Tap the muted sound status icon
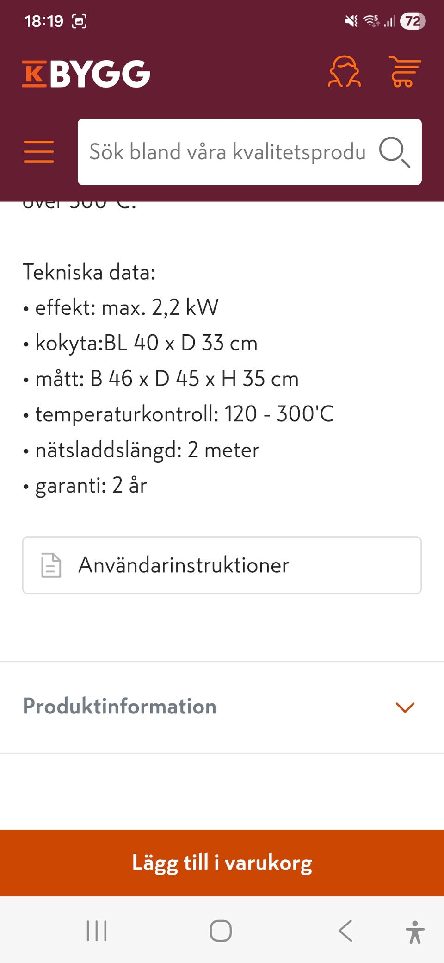 (x=351, y=21)
